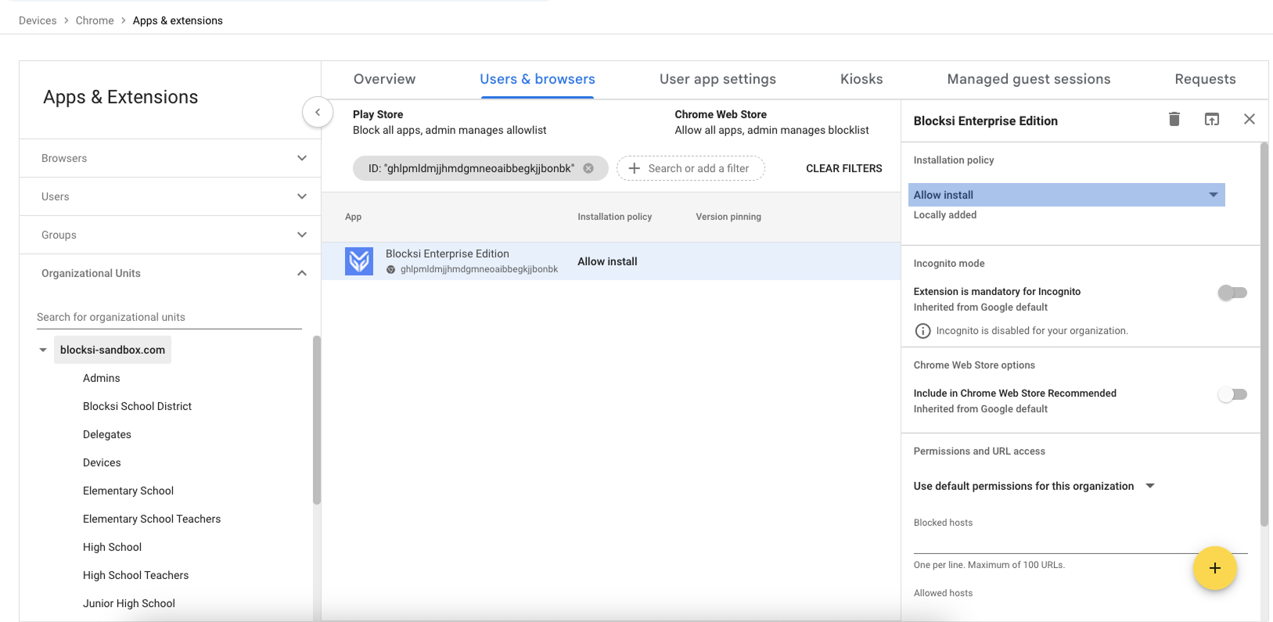Select the Blocksi Enterprise Edition app row name
Image resolution: width=1273 pixels, height=622 pixels.
448,253
